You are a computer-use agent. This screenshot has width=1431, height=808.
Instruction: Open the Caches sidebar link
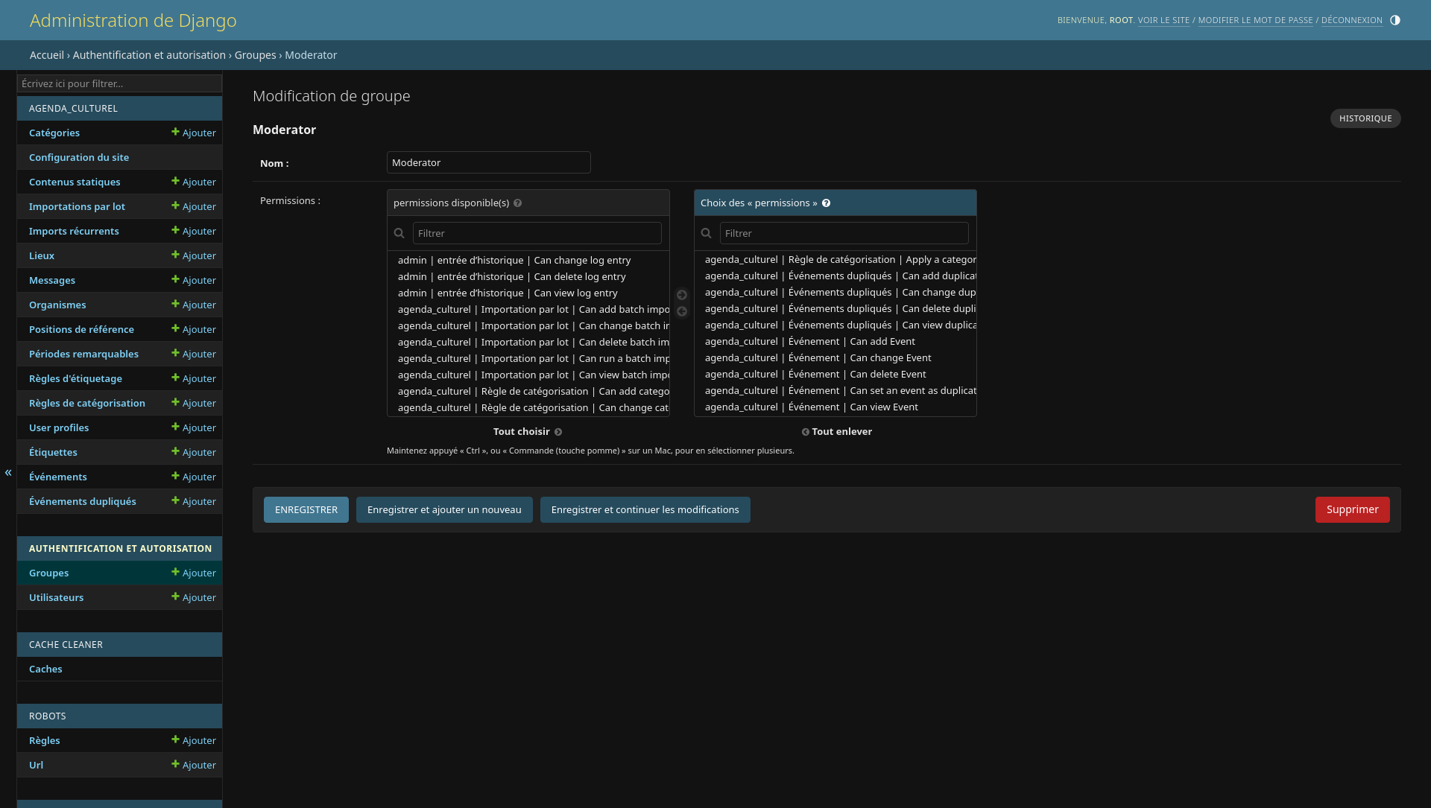click(45, 669)
